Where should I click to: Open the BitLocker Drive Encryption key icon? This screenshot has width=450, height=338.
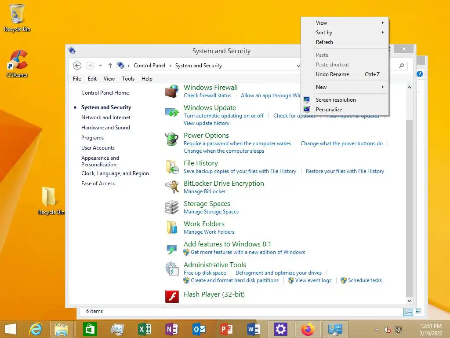click(172, 187)
